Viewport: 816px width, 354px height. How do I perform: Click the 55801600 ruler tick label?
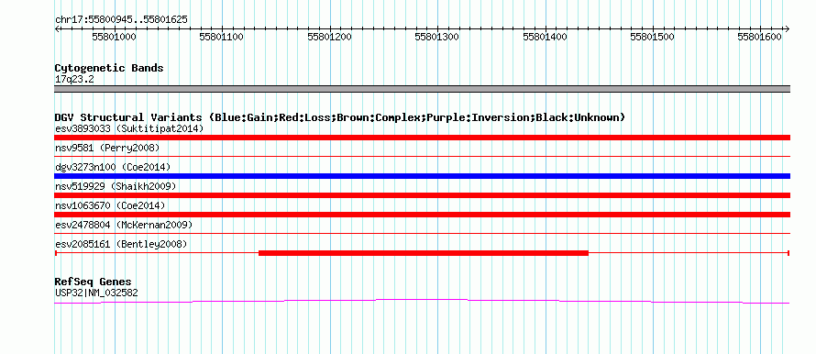point(760,37)
